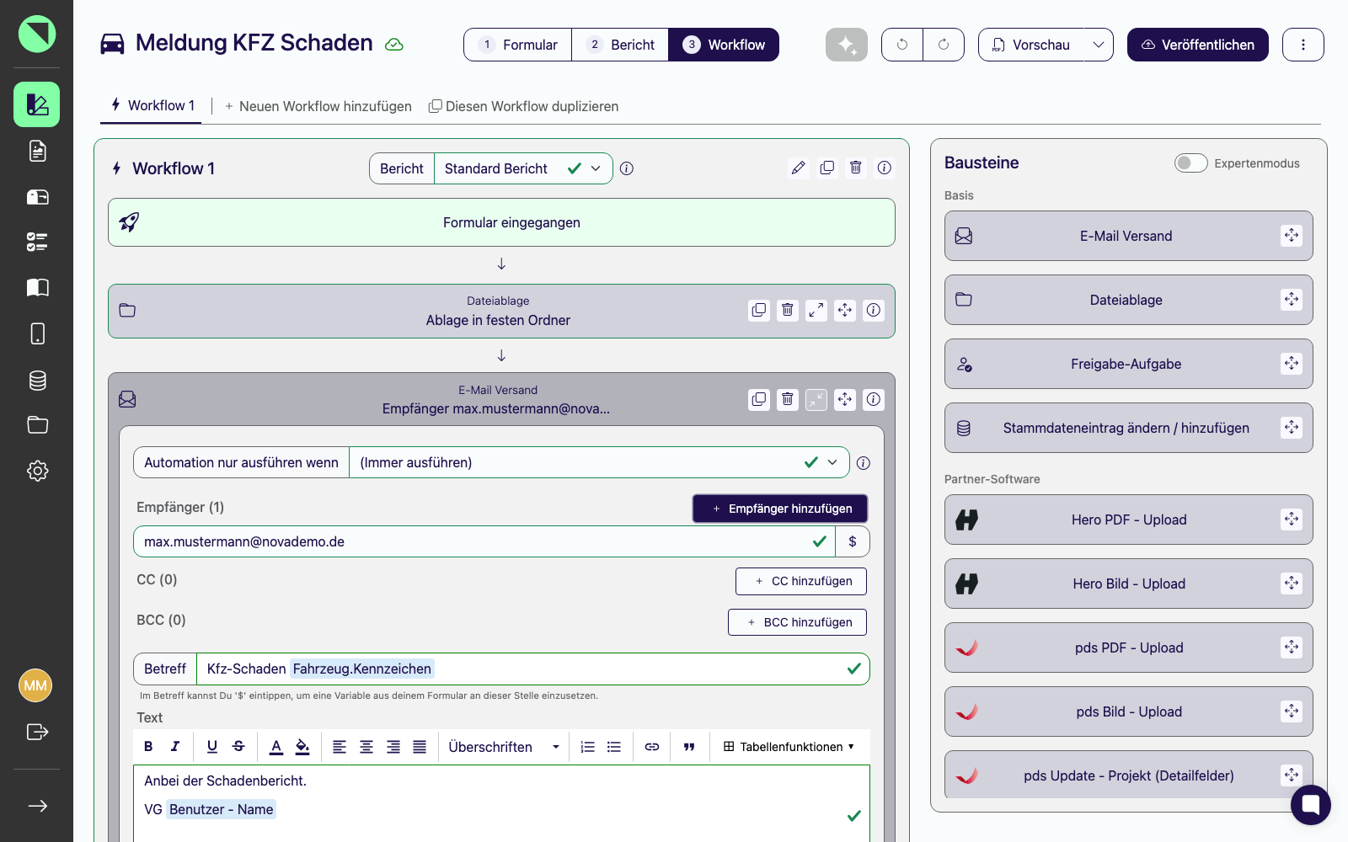1348x842 pixels.
Task: Open the database sidebar icon
Action: [x=37, y=380]
